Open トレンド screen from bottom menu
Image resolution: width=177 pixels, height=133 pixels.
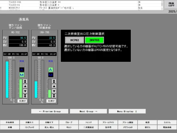[88, 122]
